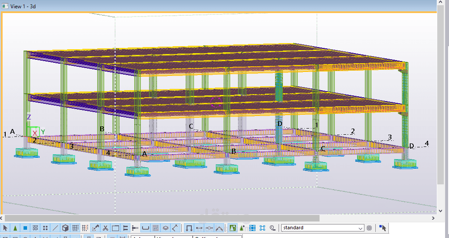The image size is (449, 238).
Task: Click the window-shaped Select views switch
Action: pyautogui.click(x=115, y=228)
